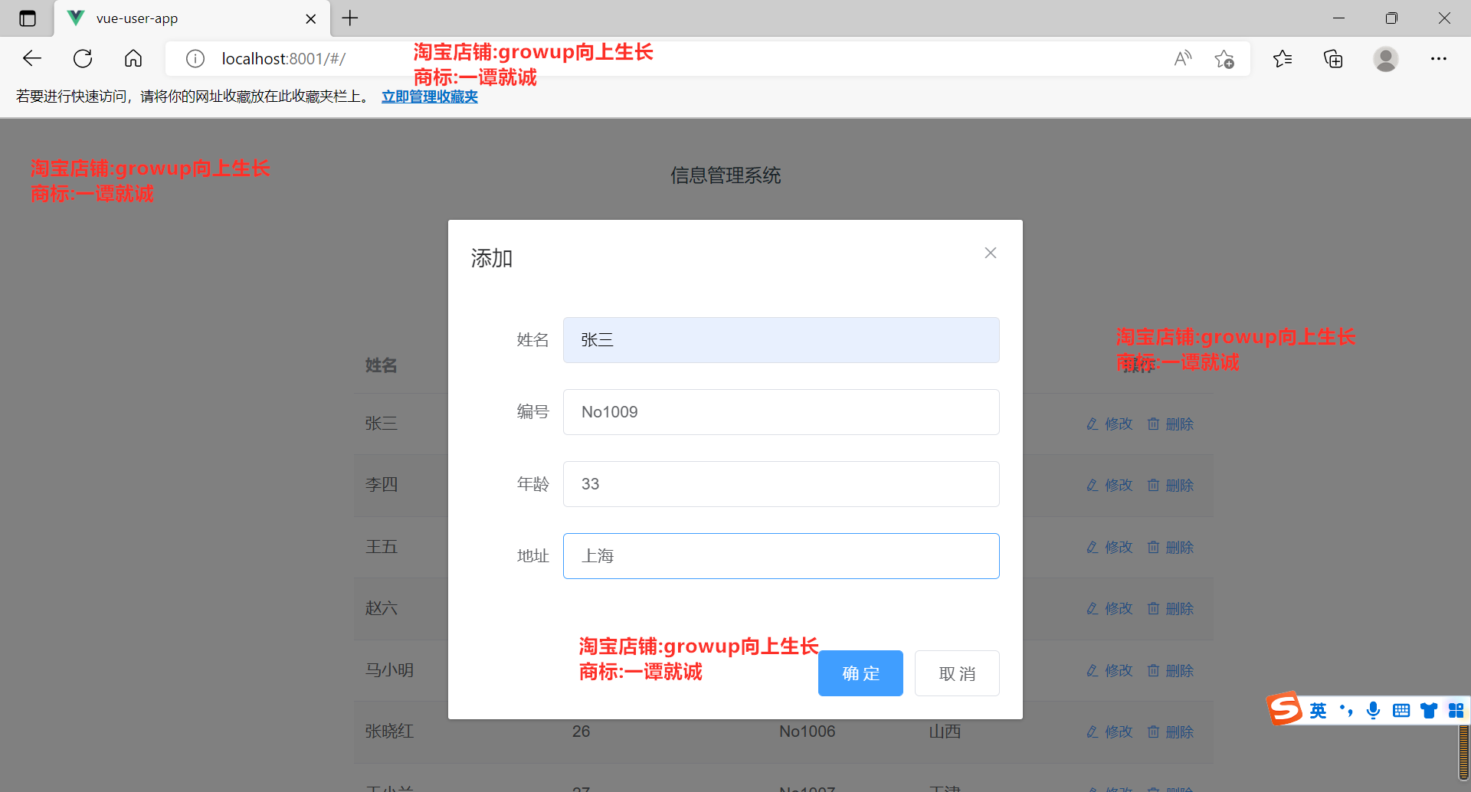Image resolution: width=1471 pixels, height=792 pixels.
Task: Open the browser profile menu
Action: (1386, 58)
